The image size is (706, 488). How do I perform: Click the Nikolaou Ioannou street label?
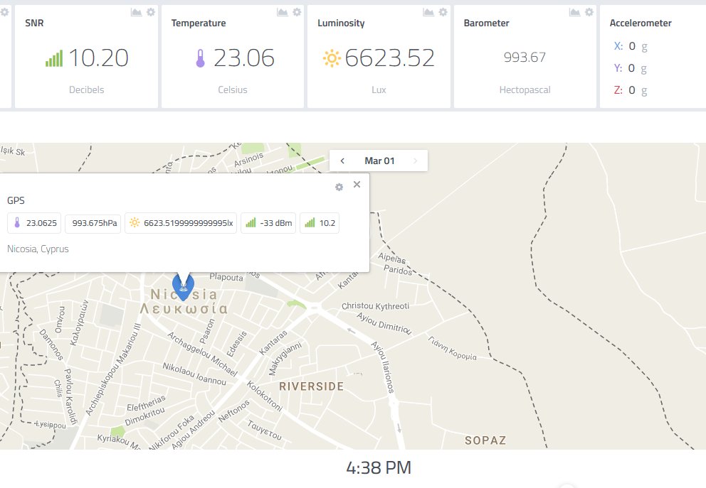pyautogui.click(x=194, y=374)
